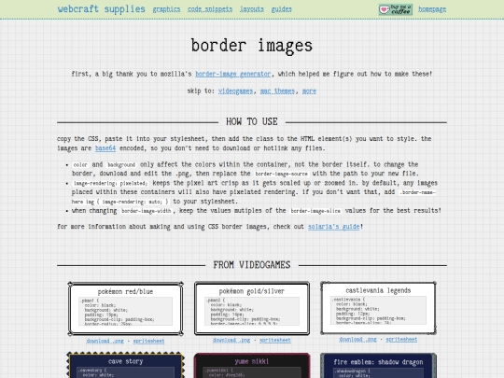This screenshot has width=504, height=378.
Task: Open the base64 link
Action: (105, 148)
